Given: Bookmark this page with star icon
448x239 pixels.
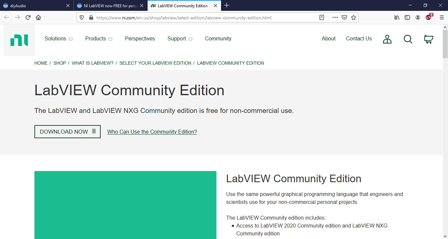Looking at the screenshot, I should coord(354,18).
